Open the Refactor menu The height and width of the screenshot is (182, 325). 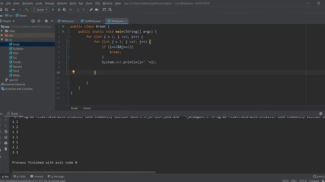[x=62, y=4]
